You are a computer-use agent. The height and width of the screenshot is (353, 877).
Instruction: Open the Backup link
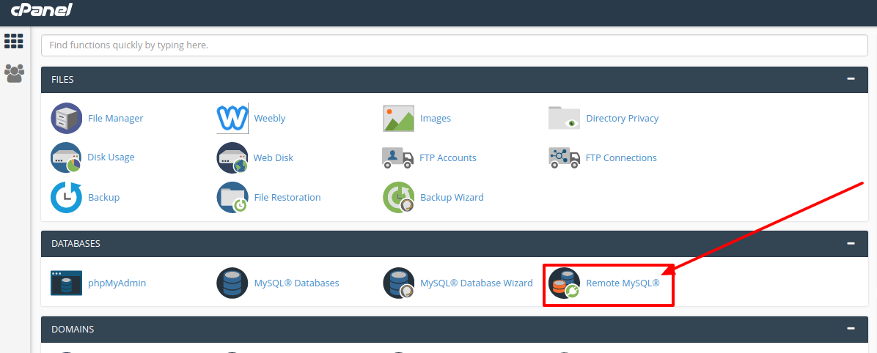pyautogui.click(x=103, y=197)
